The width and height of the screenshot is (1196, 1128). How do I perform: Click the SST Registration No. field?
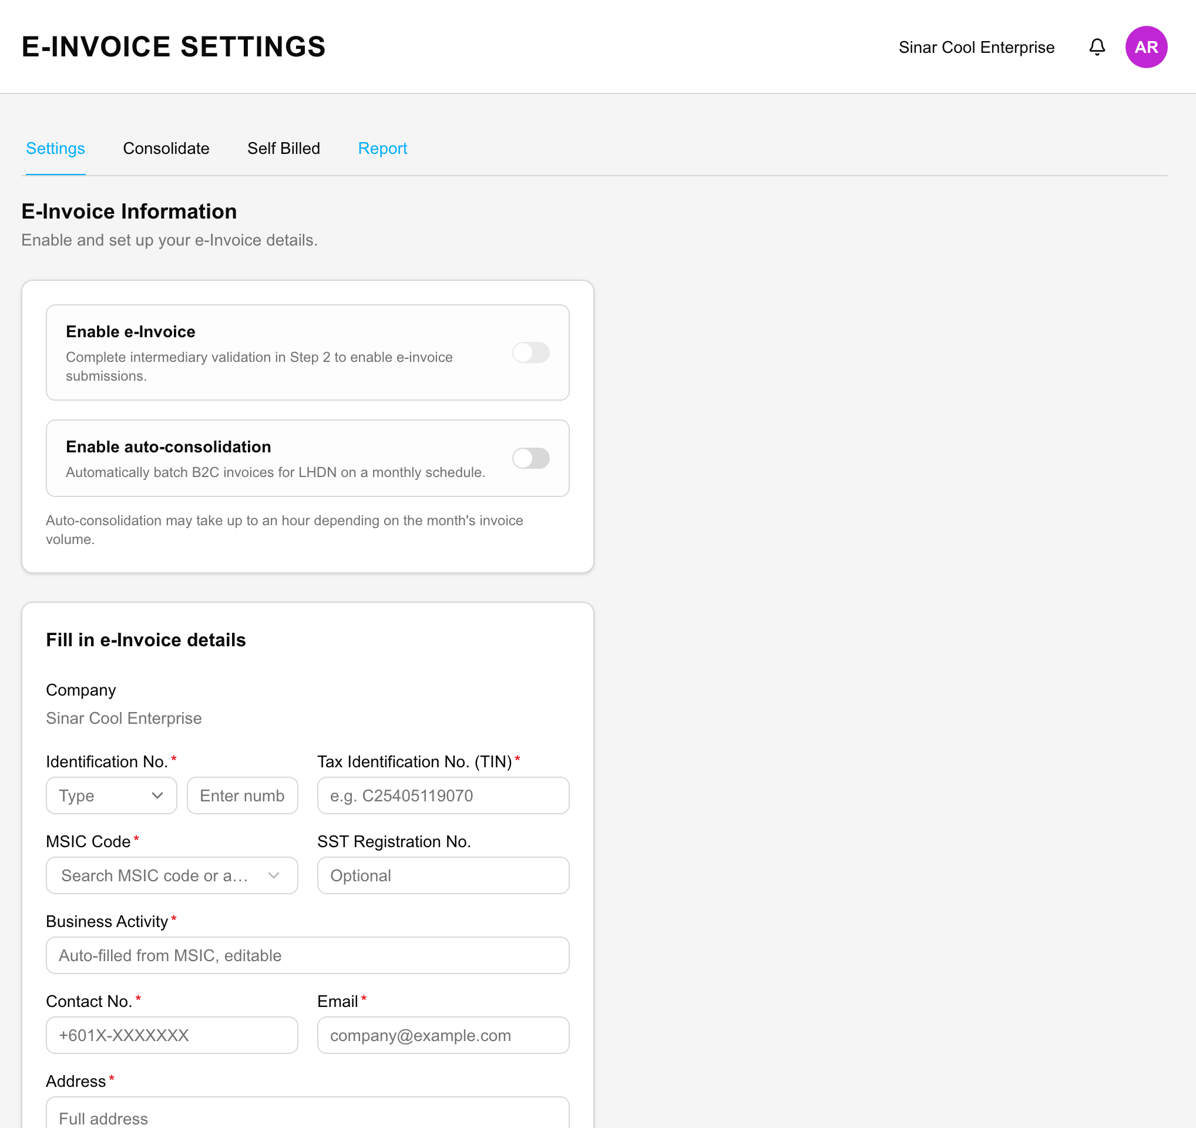pos(443,875)
